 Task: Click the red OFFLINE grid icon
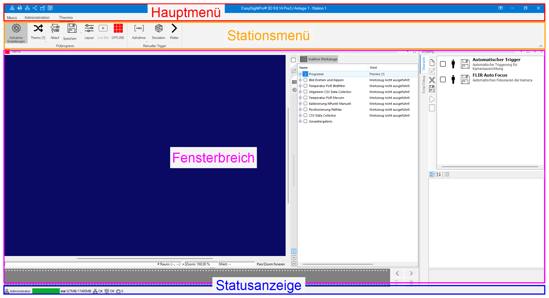pyautogui.click(x=118, y=29)
